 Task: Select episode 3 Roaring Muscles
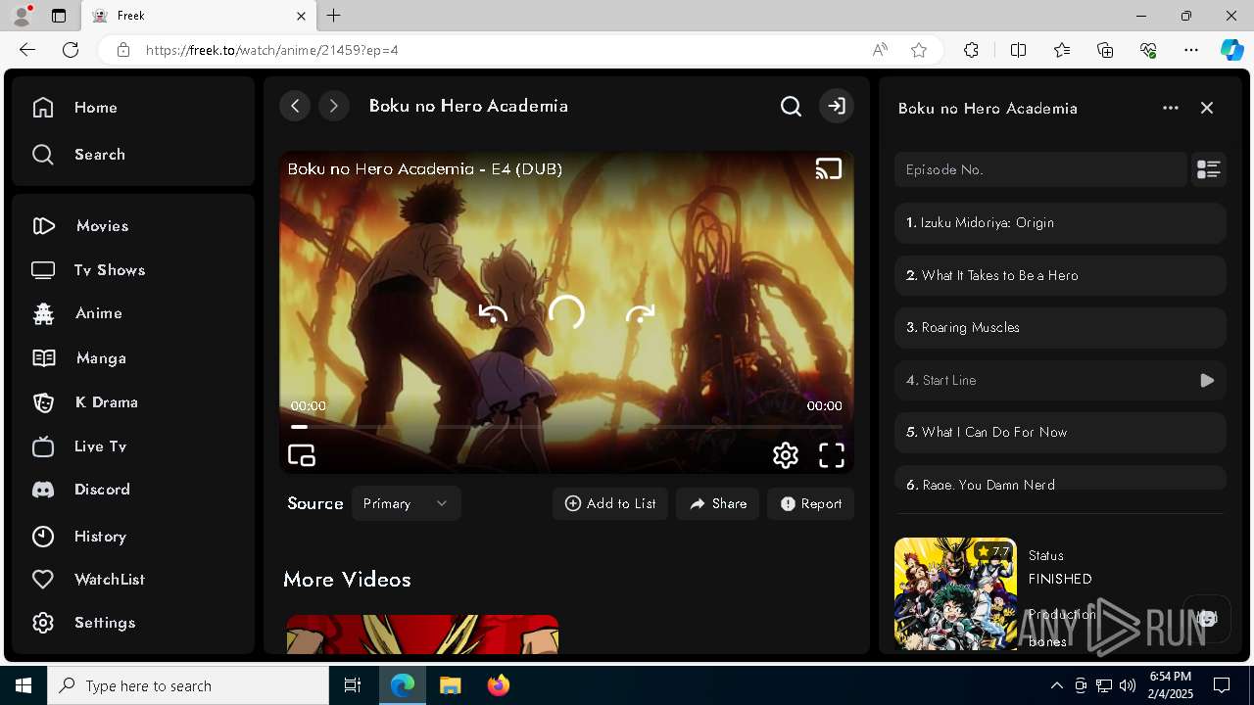point(1060,327)
